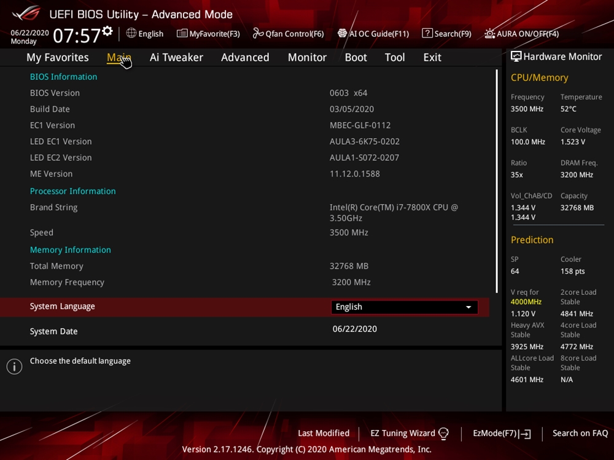Select the System Date value field
The height and width of the screenshot is (460, 614).
[x=355, y=329]
